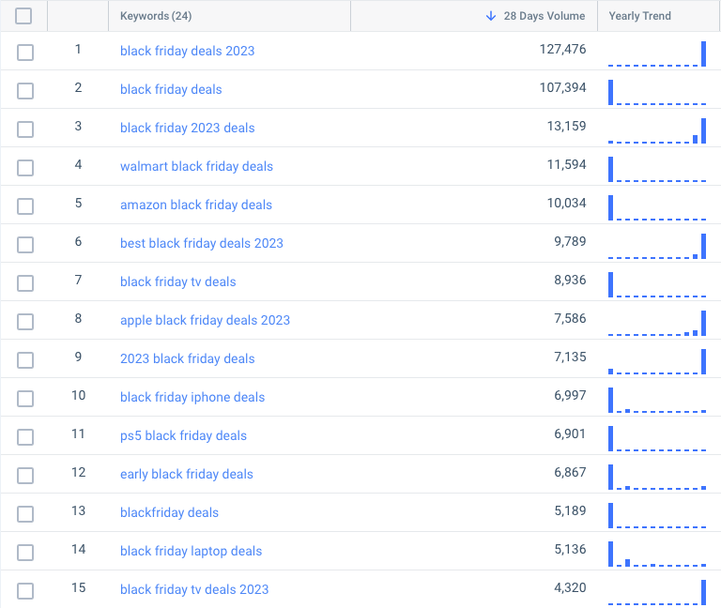View trend chart for black friday tv deals 2023
The height and width of the screenshot is (608, 721).
coord(657,592)
